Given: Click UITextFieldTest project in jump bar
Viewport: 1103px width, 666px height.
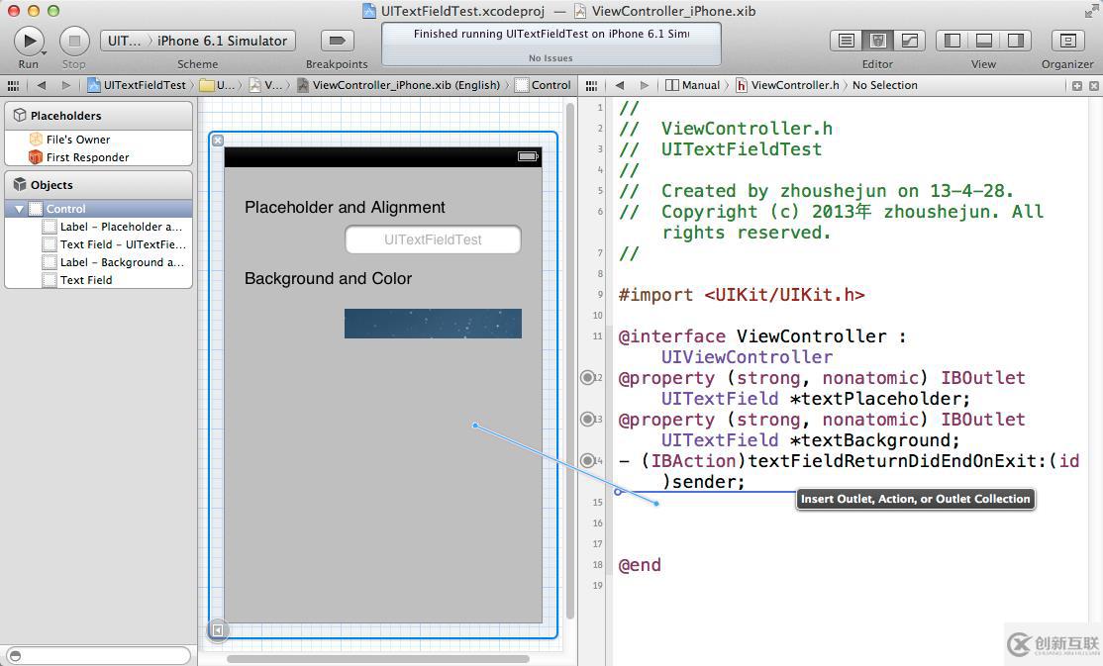Looking at the screenshot, I should click(x=144, y=85).
